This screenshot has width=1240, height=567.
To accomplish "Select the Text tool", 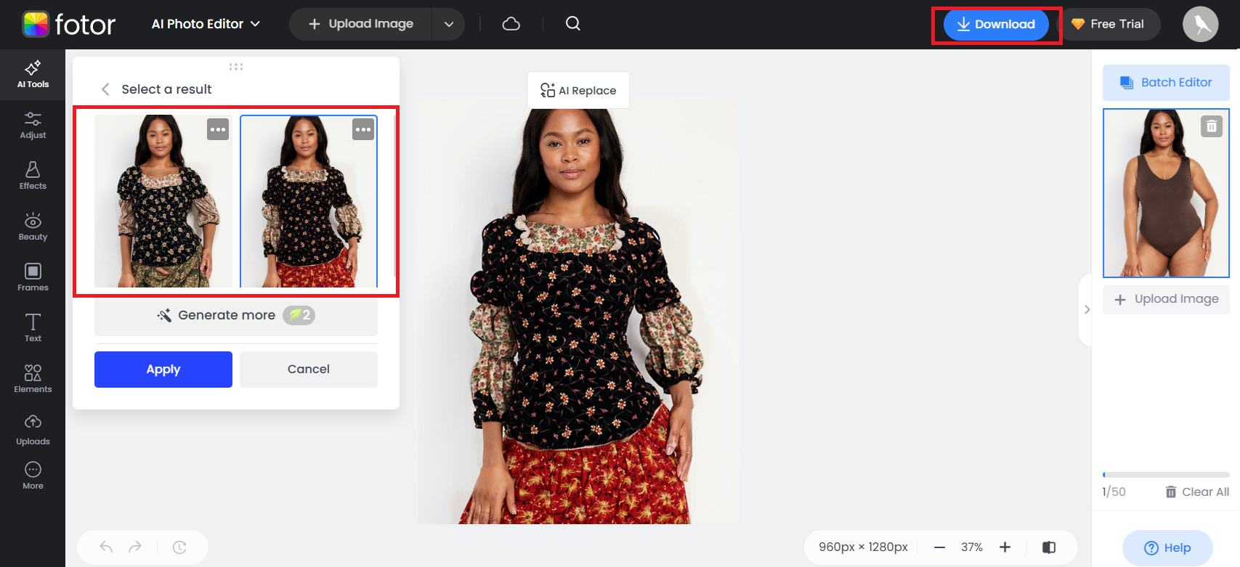I will 33,328.
